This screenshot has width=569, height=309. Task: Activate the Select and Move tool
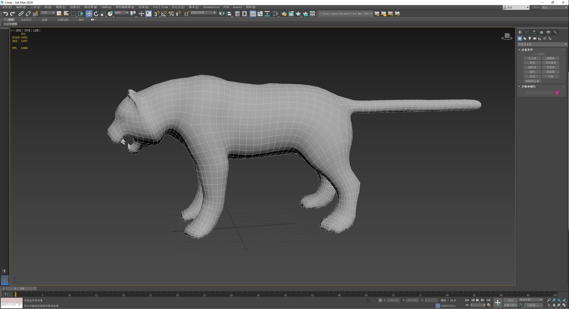[89, 14]
